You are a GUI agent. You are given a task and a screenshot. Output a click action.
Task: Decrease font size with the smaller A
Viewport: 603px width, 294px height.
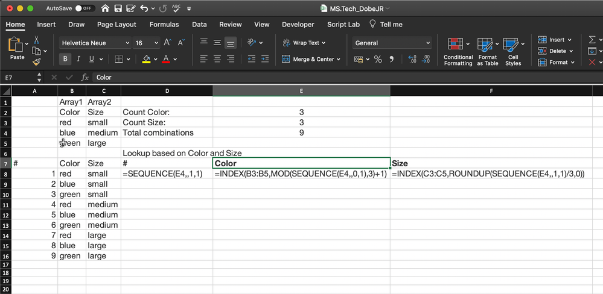click(x=181, y=43)
